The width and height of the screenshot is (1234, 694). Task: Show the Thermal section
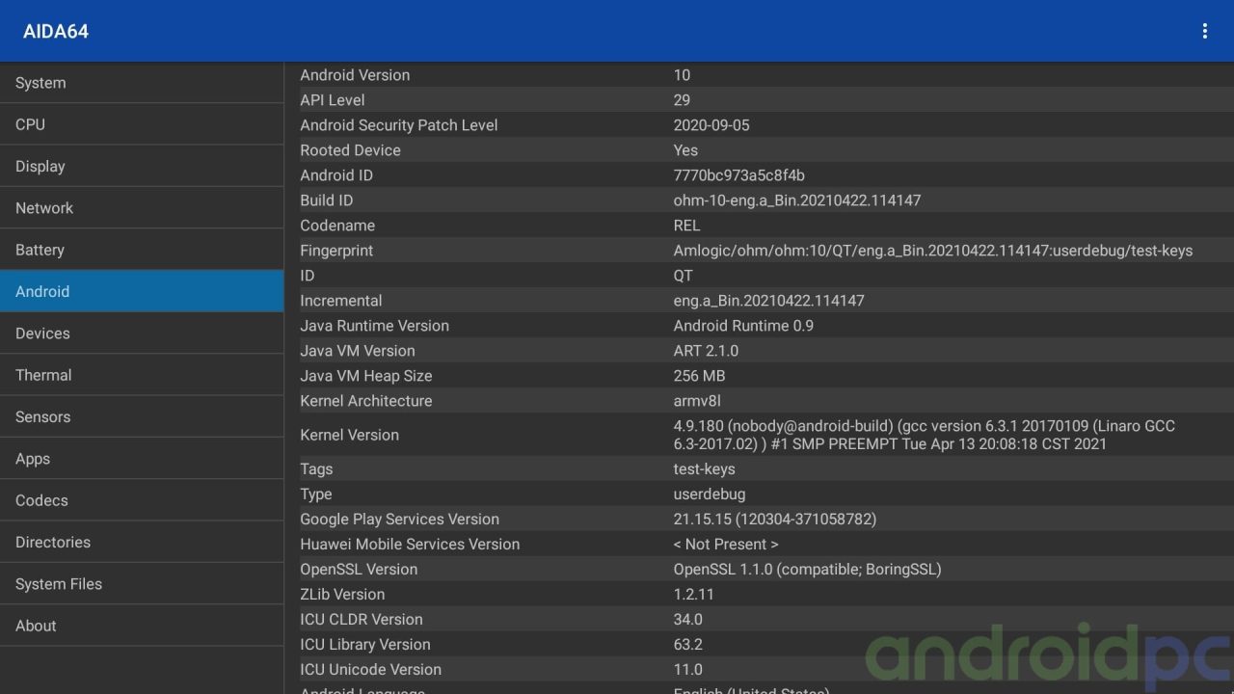[142, 375]
